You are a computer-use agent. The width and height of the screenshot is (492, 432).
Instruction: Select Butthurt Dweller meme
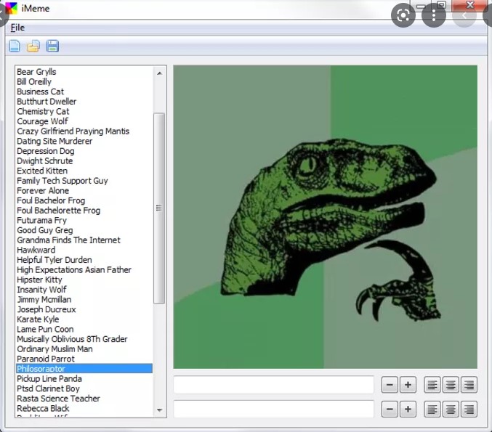[47, 102]
